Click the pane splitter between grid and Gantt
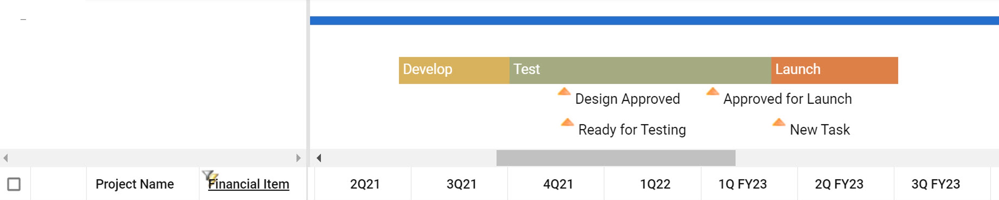 click(x=308, y=78)
